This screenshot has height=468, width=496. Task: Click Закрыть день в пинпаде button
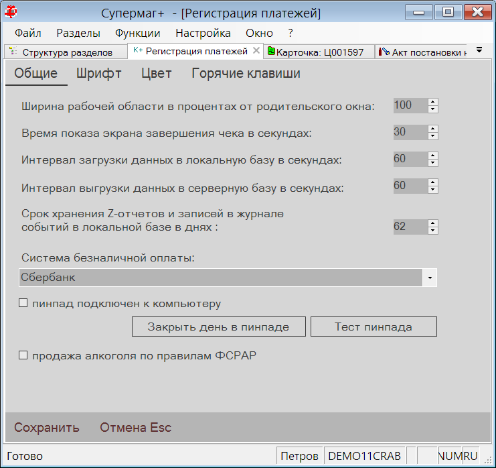click(x=219, y=327)
